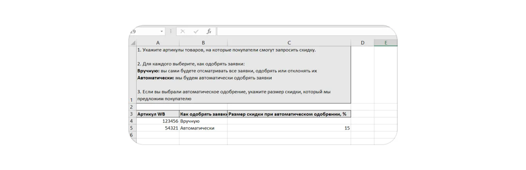
Task: Select row 5 header
Action: click(x=132, y=128)
